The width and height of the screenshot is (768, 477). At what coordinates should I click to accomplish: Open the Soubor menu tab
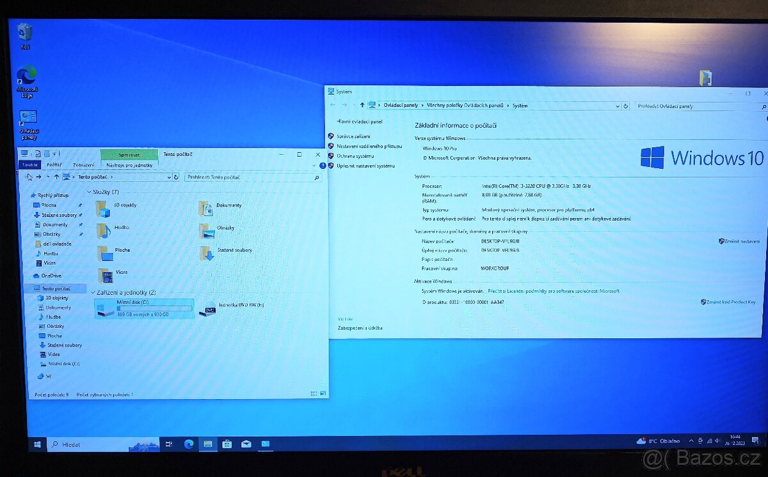[x=30, y=165]
